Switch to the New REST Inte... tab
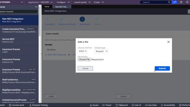 click(x=62, y=7)
